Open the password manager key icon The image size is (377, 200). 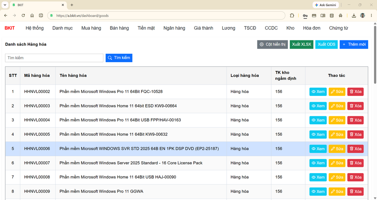coord(305,15)
